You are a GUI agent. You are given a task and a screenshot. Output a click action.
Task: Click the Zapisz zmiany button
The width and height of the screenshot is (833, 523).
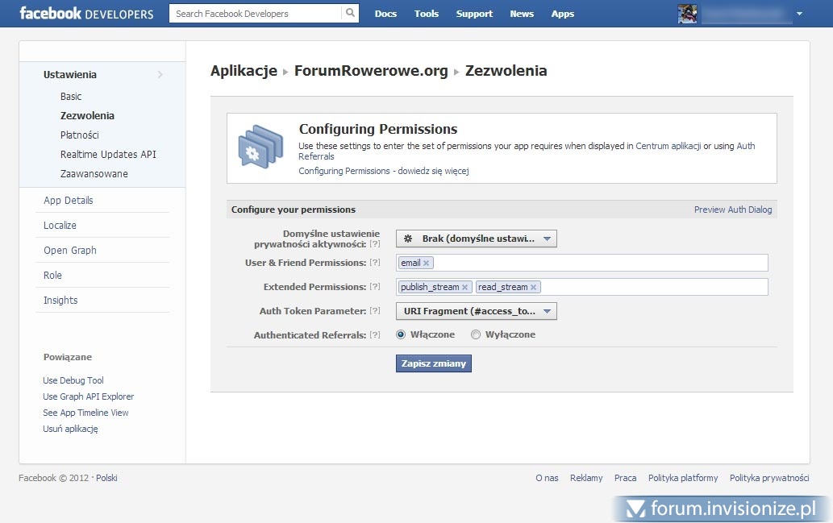(x=434, y=363)
